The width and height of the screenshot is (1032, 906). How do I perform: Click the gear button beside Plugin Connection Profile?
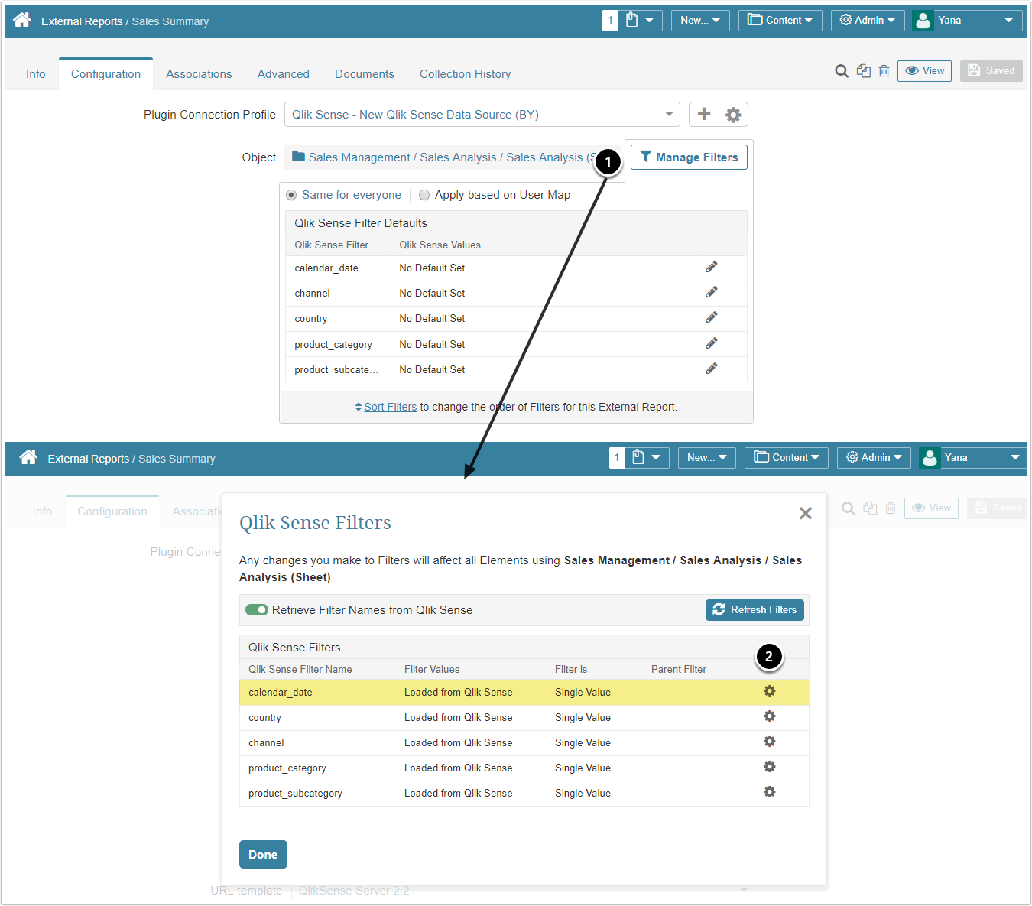point(733,115)
